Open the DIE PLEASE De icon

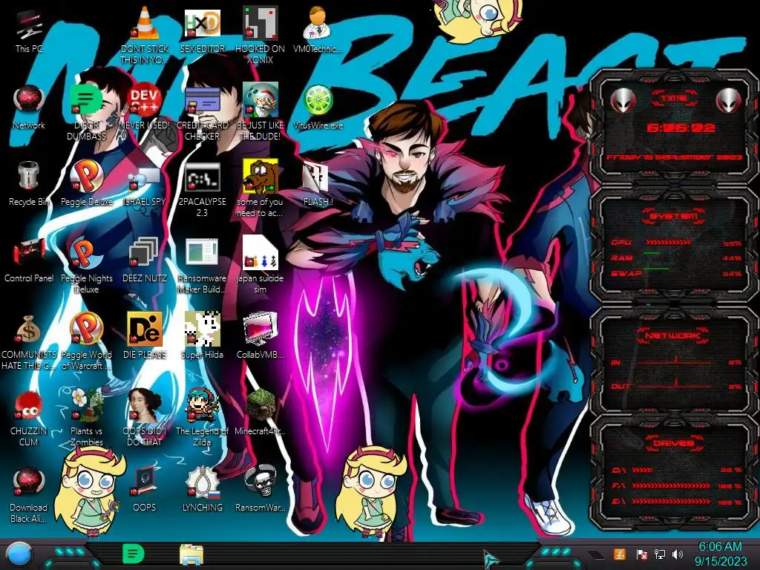(x=145, y=330)
